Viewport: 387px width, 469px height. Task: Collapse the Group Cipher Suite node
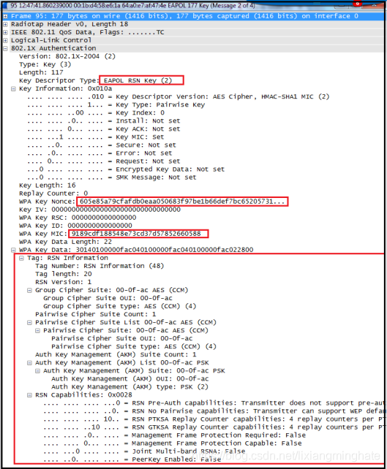coord(29,290)
